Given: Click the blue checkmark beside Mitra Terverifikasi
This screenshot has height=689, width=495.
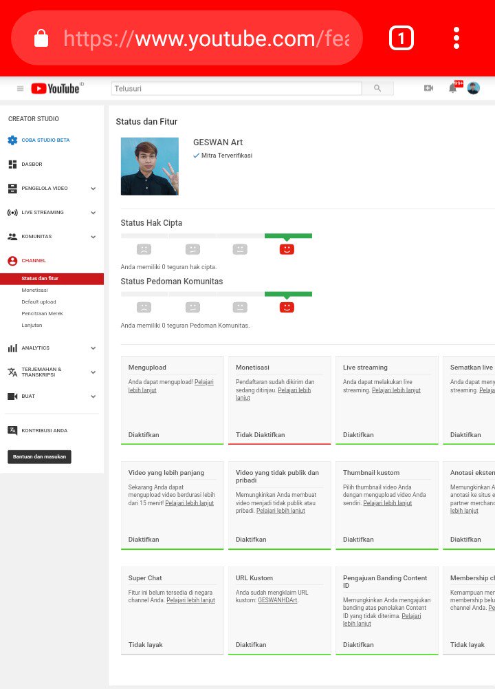Looking at the screenshot, I should [x=196, y=156].
